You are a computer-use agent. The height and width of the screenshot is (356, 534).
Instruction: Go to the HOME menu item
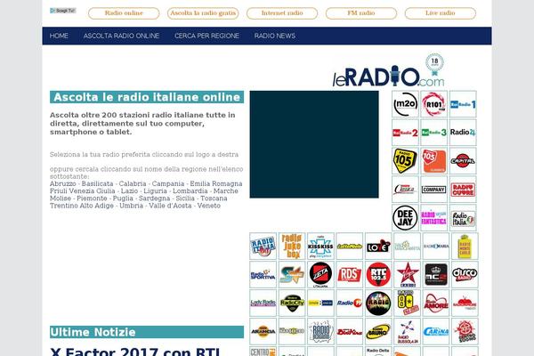pyautogui.click(x=59, y=36)
